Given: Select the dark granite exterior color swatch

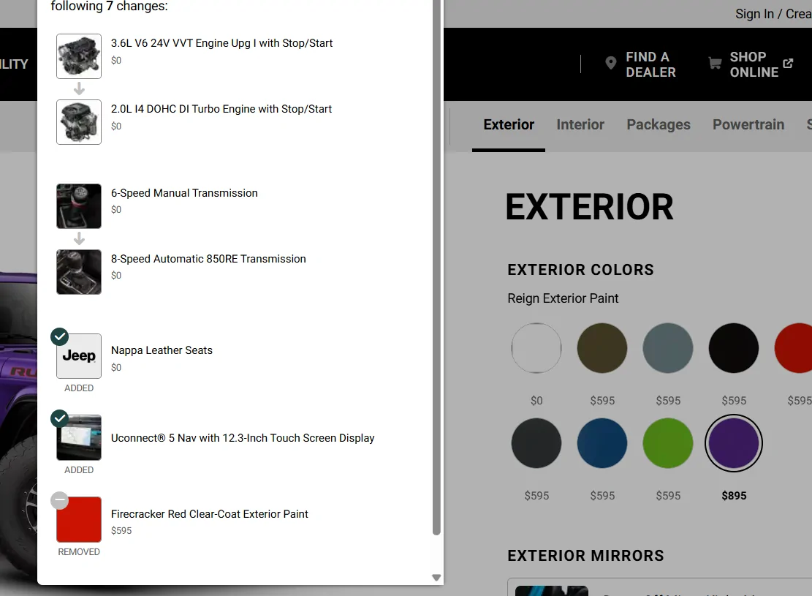Looking at the screenshot, I should pos(536,443).
